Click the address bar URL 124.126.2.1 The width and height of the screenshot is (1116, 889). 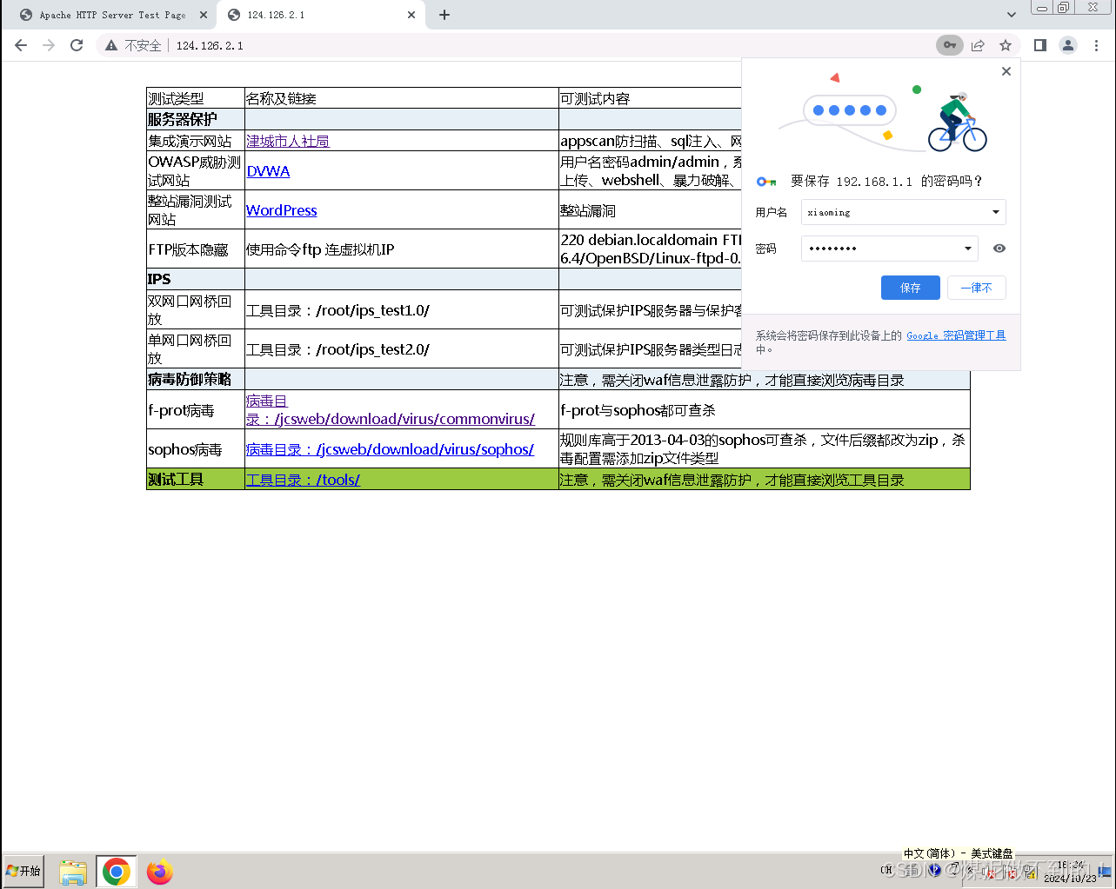coord(210,45)
